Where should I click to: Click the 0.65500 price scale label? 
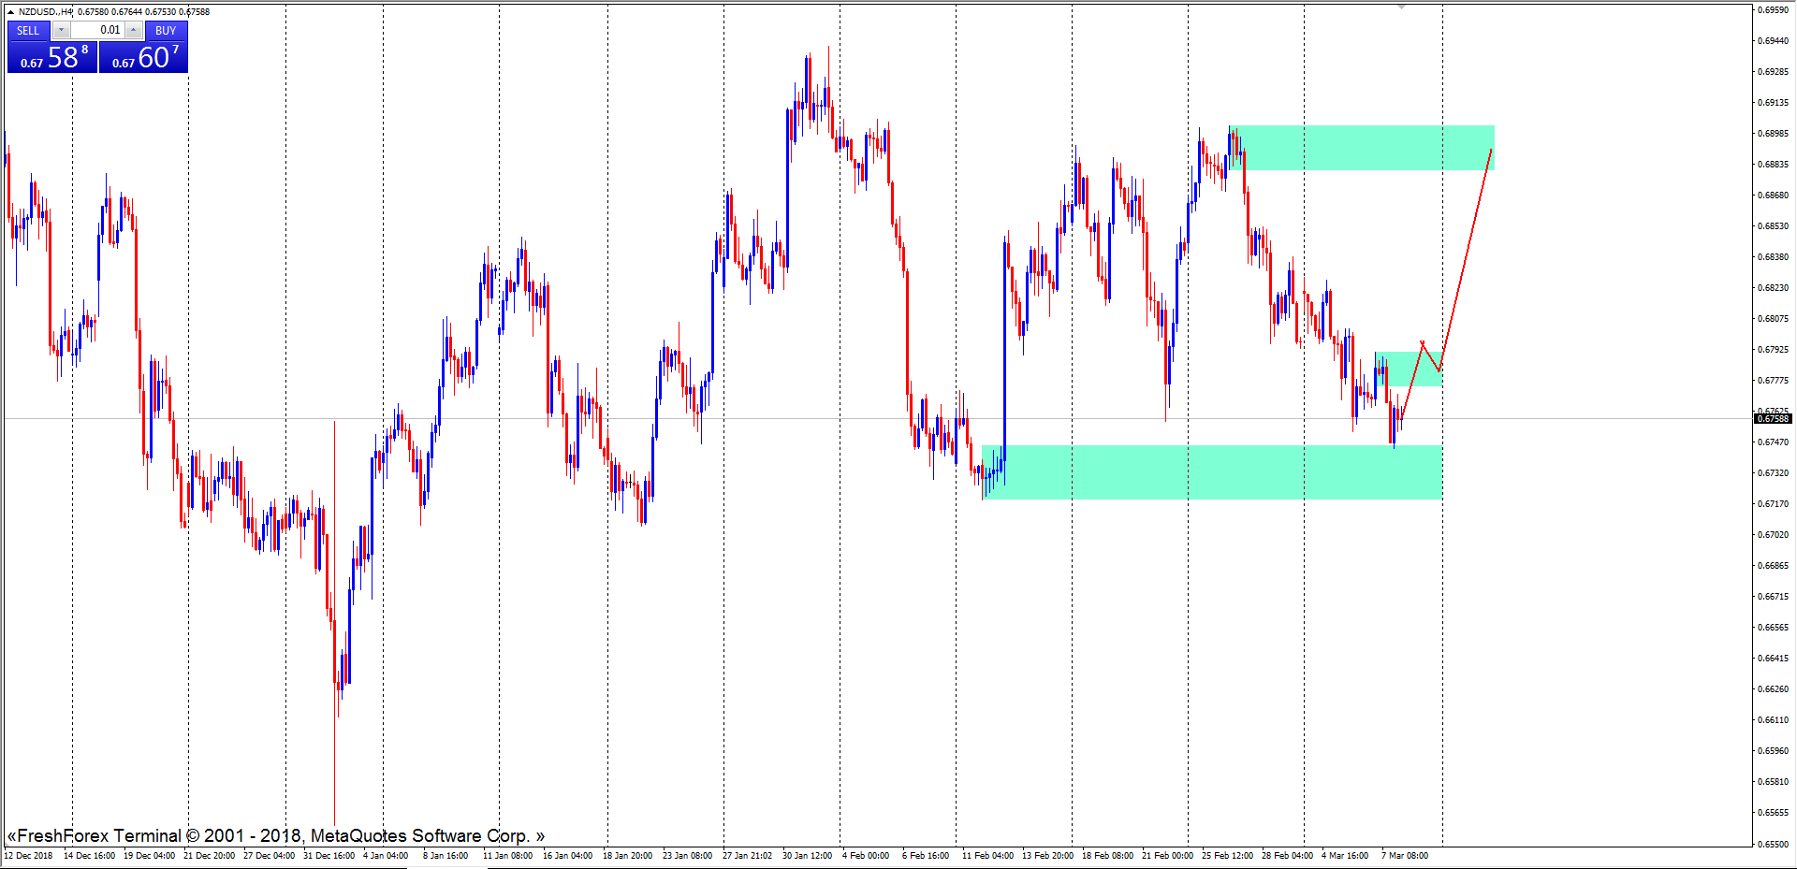(1773, 844)
